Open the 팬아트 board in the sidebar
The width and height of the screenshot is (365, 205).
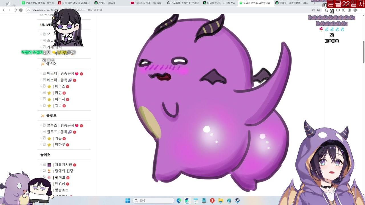coord(60,177)
